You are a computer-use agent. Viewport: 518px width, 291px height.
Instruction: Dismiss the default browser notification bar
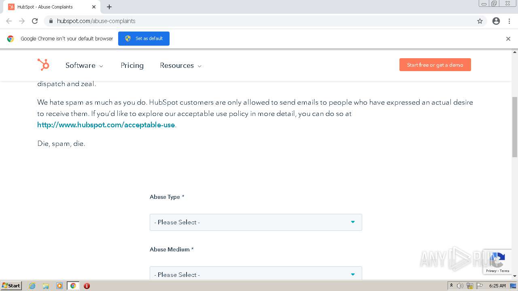point(508,39)
